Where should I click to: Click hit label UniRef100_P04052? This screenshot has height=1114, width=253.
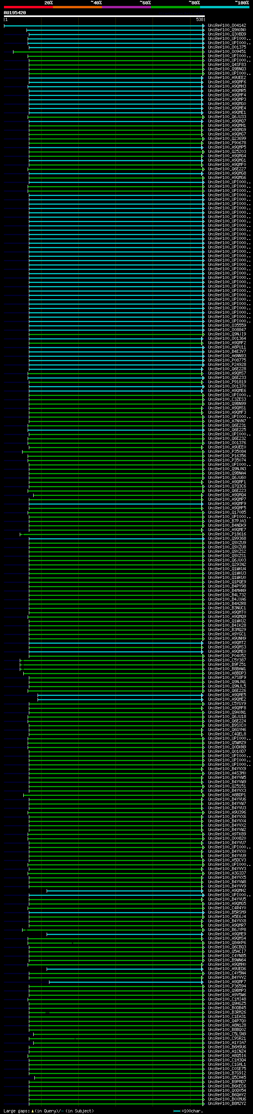tap(227, 656)
